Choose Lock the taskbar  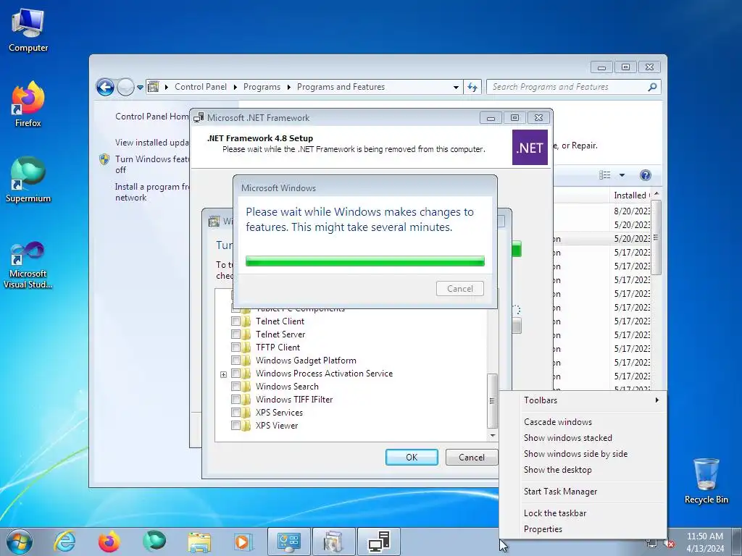(554, 513)
